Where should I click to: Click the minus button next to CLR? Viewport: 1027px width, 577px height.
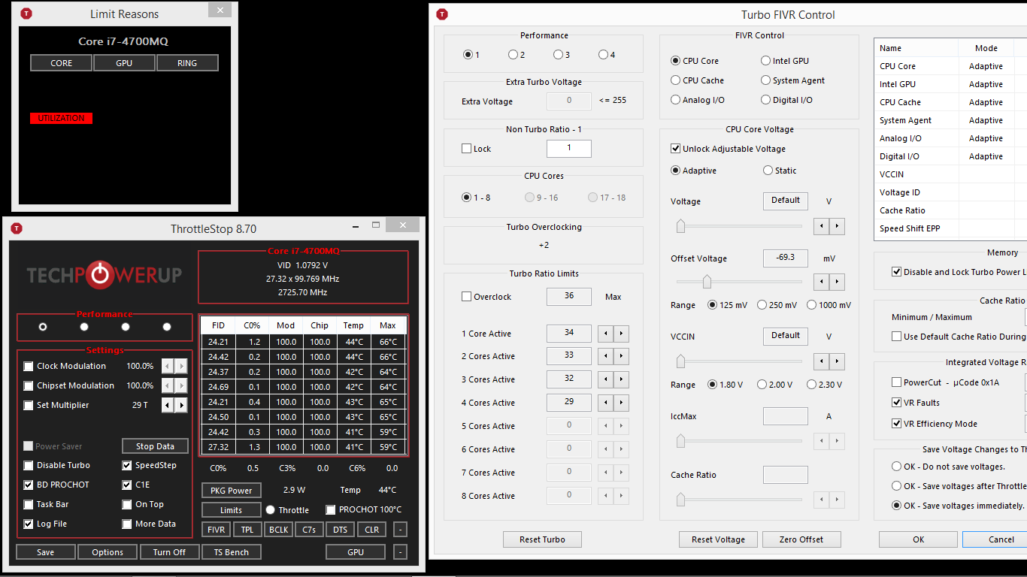pyautogui.click(x=400, y=530)
